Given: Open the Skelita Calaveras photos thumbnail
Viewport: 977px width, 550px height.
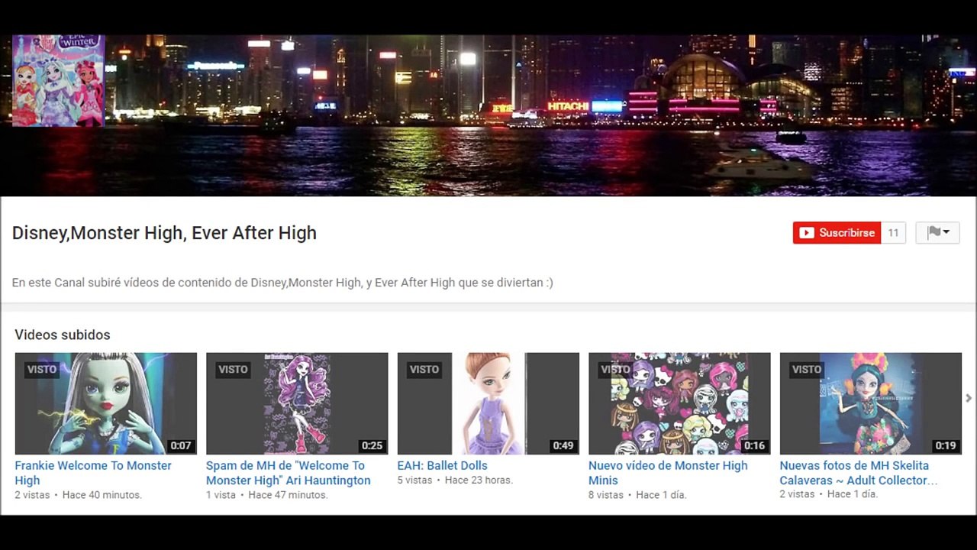Looking at the screenshot, I should tap(871, 403).
